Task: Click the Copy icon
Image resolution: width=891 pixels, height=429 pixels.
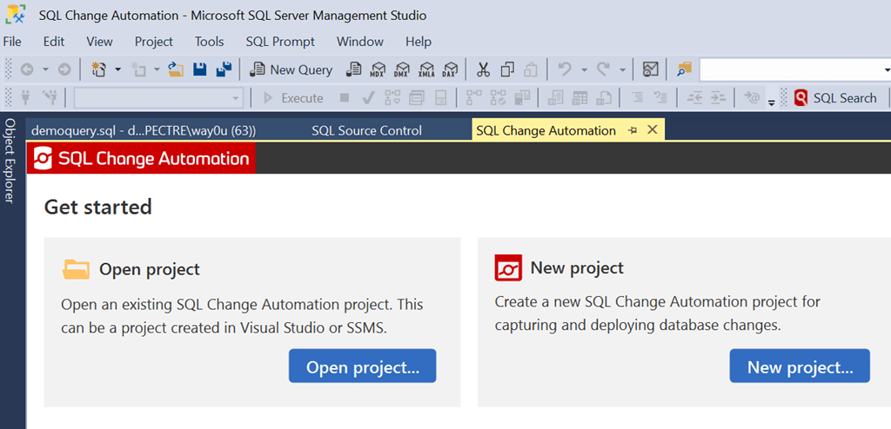Action: pos(507,69)
